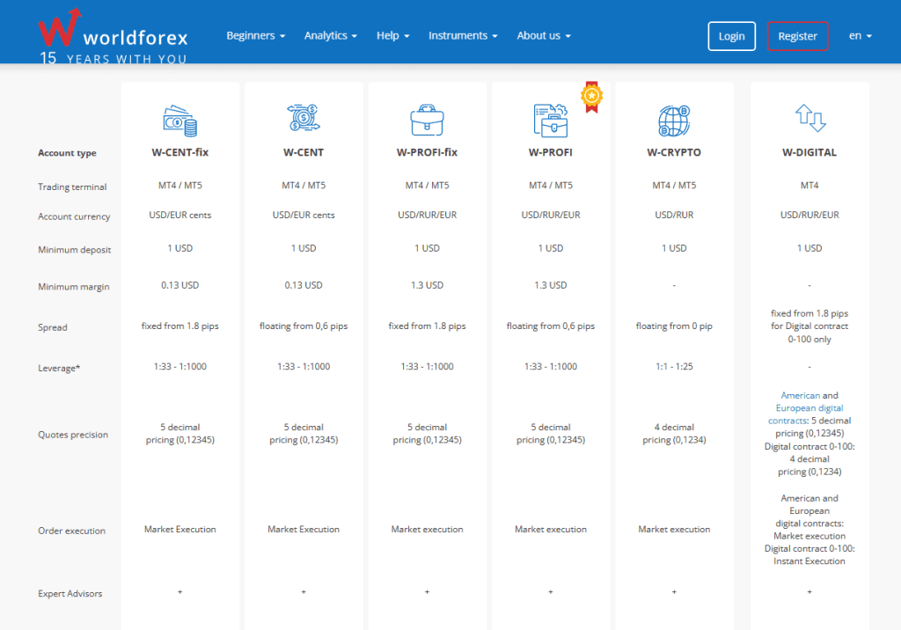Image resolution: width=901 pixels, height=630 pixels.
Task: Click W-CENT-fix's USD/EUR cents currency value
Action: (179, 215)
